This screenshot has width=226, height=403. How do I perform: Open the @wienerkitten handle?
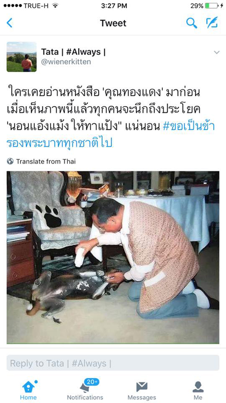[66, 62]
